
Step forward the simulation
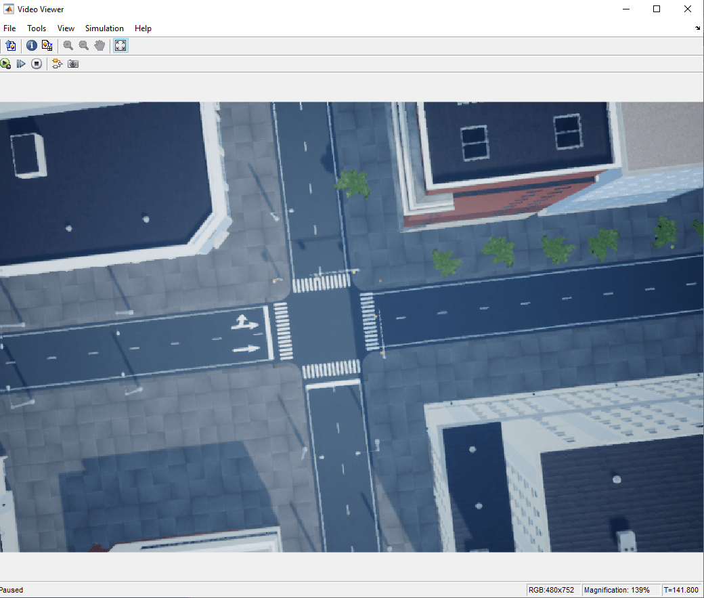pos(21,64)
